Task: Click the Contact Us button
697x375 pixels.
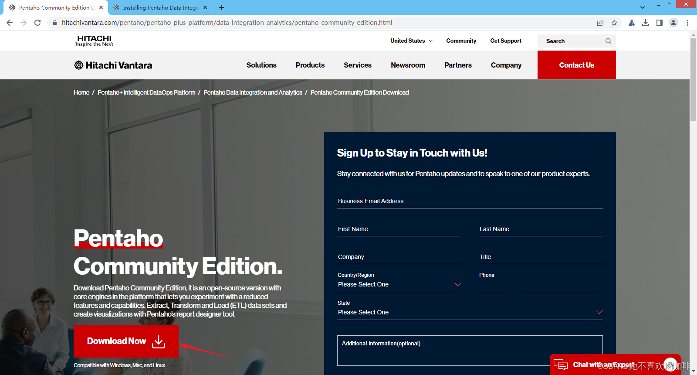Action: click(x=577, y=65)
